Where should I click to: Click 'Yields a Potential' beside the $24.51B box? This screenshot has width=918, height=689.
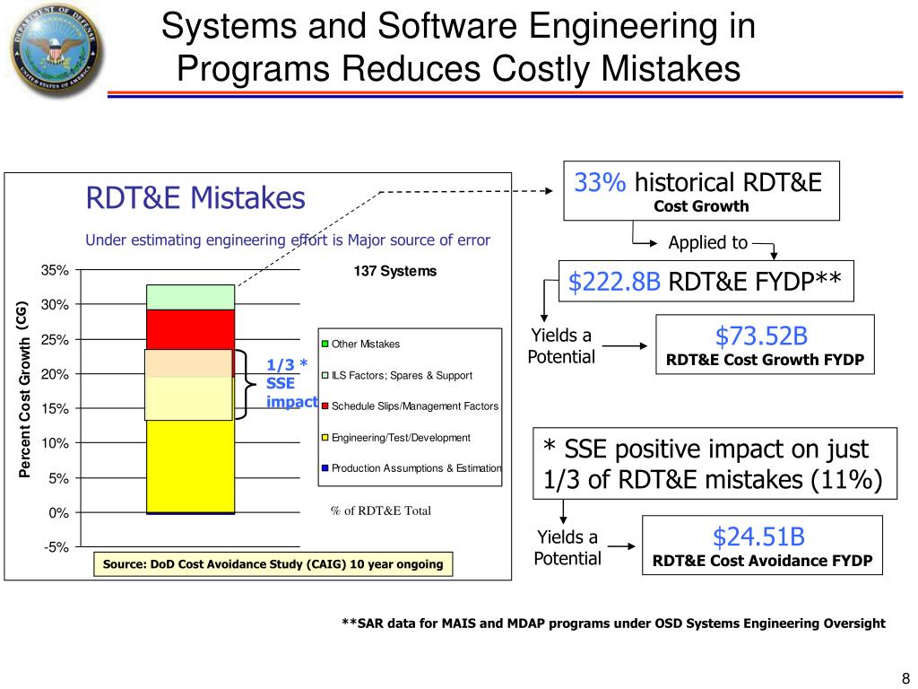click(x=567, y=548)
